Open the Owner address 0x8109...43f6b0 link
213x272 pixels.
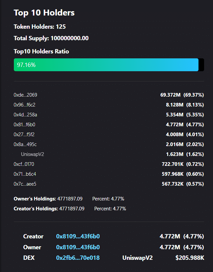[78, 247]
